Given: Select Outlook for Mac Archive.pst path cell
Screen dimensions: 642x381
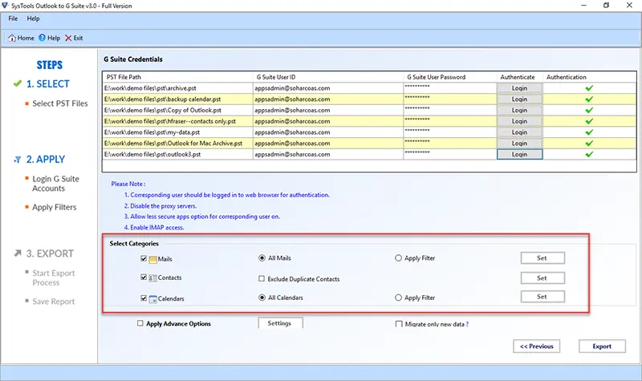Looking at the screenshot, I should [177, 144].
